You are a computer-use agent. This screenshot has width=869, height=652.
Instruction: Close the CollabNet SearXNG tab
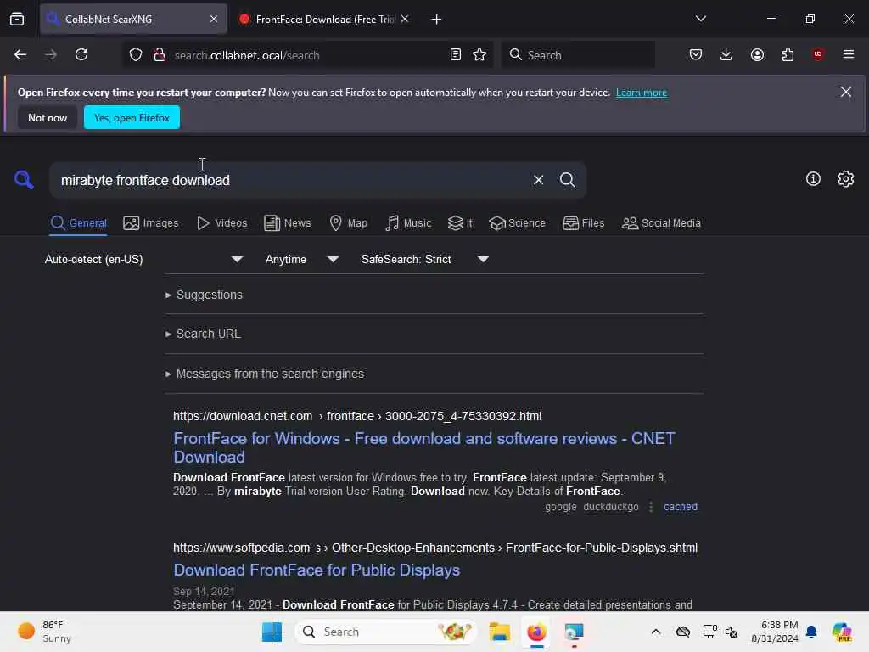[x=214, y=19]
